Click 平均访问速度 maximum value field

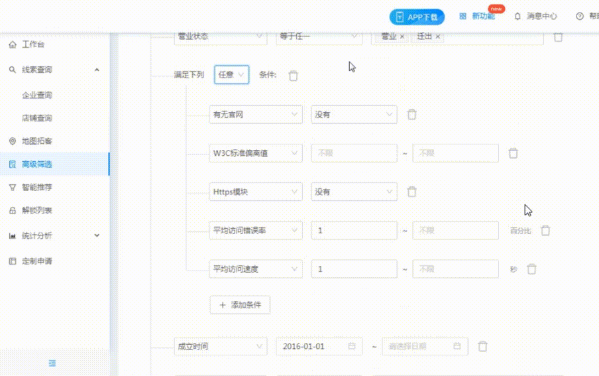[455, 269]
